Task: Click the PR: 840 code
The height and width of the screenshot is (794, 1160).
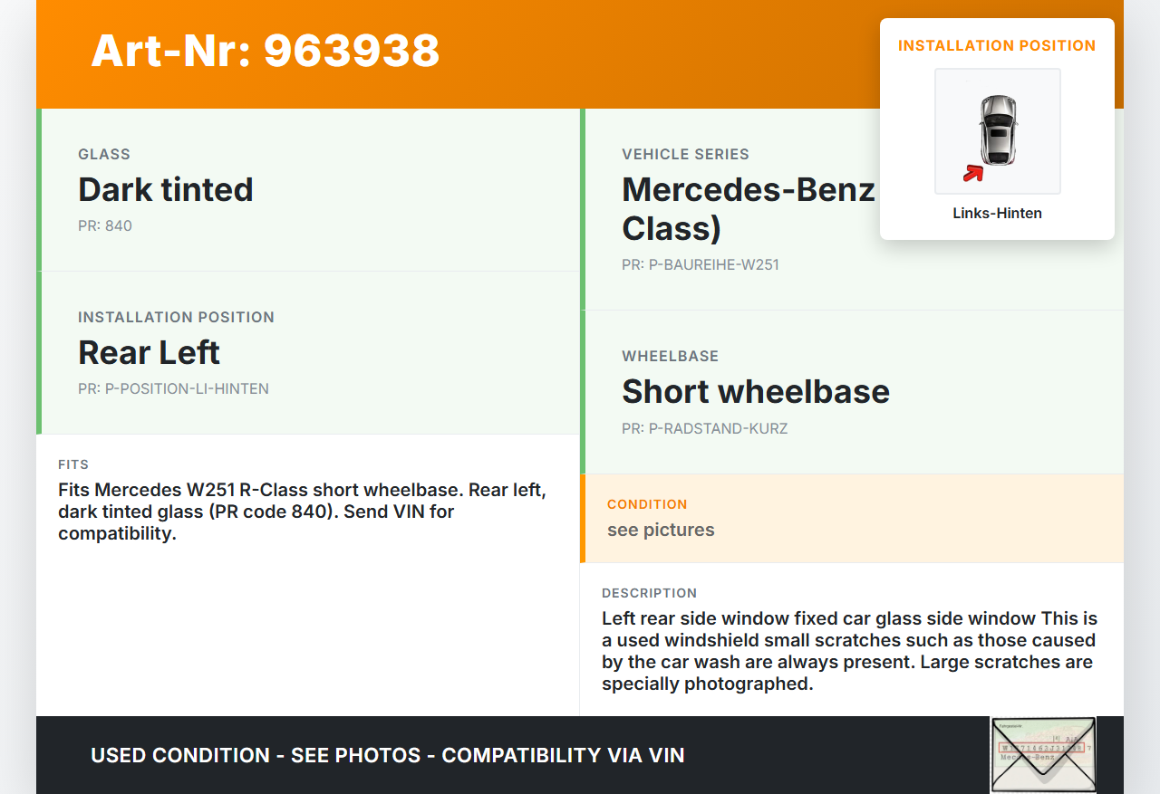Action: (x=105, y=225)
